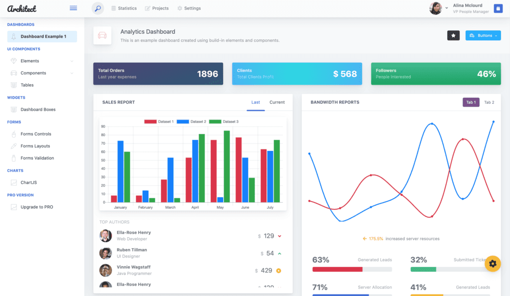This screenshot has height=296, width=510.
Task: Toggle the hamburger sidebar menu
Action: coord(73,8)
